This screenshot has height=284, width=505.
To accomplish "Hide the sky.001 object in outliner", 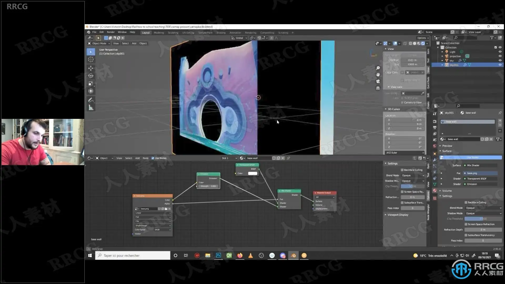I will tap(500, 65).
